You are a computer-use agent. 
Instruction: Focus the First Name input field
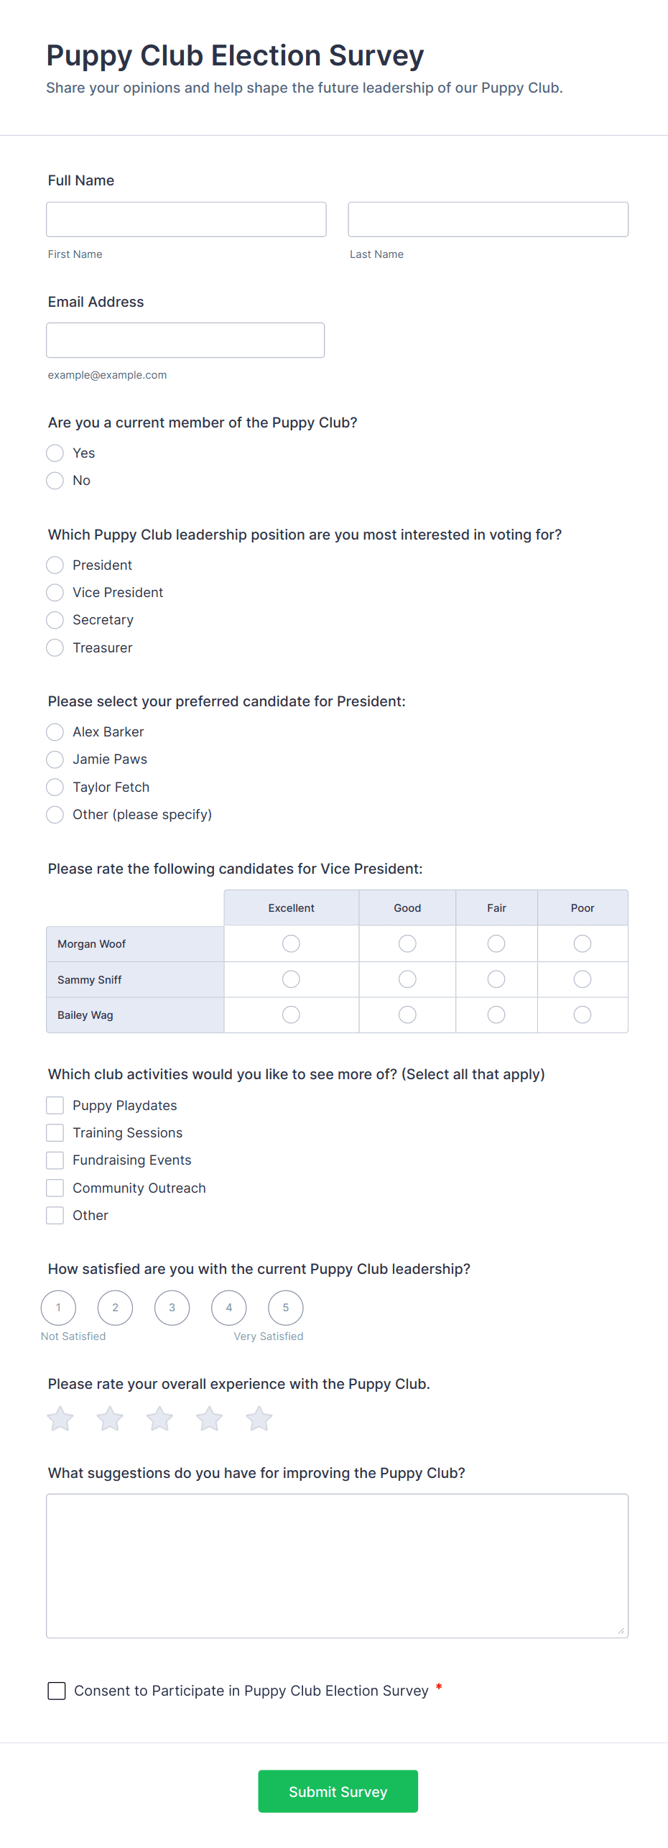coord(186,219)
